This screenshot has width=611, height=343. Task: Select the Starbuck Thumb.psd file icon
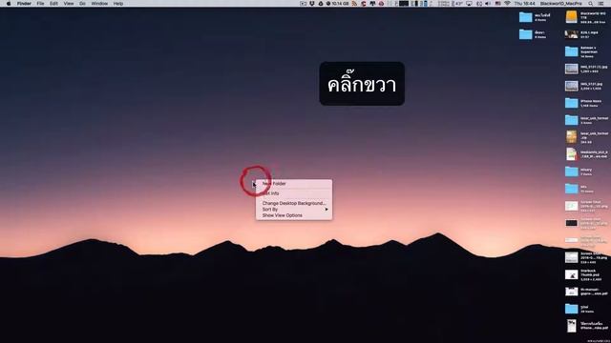tap(571, 275)
